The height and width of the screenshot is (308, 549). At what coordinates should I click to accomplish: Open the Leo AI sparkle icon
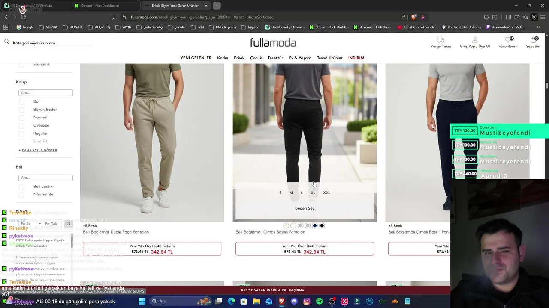pyautogui.click(x=525, y=17)
